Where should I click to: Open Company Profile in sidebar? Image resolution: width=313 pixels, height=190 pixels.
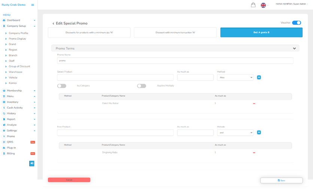click(18, 33)
